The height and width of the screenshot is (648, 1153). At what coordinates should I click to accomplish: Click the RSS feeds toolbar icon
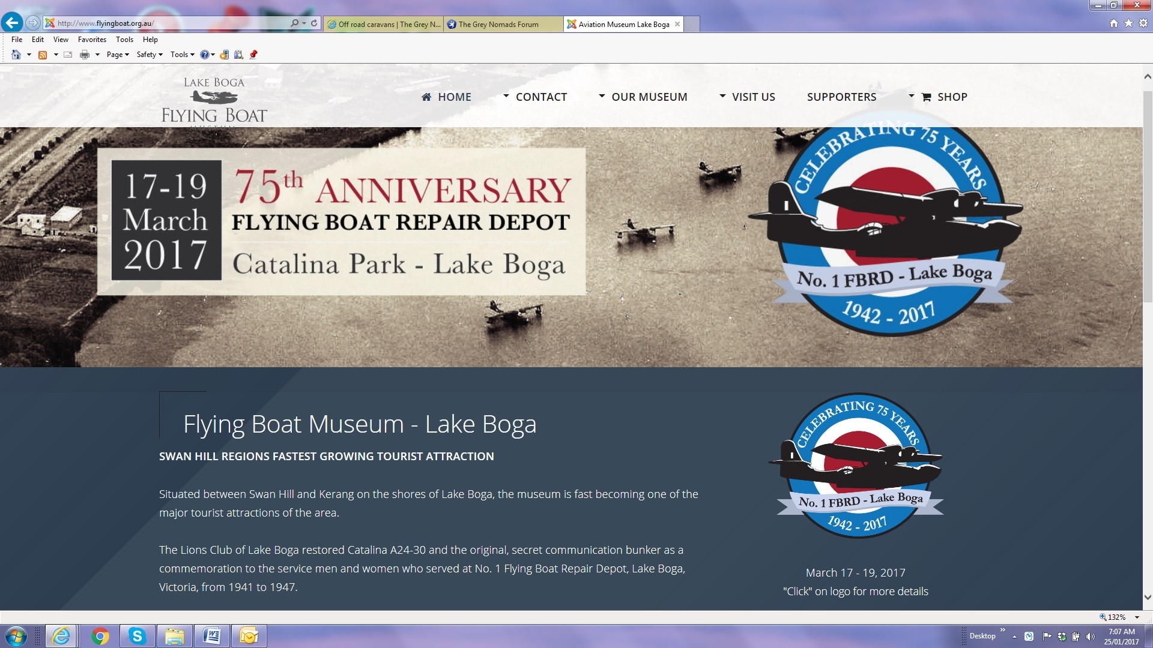pos(43,55)
